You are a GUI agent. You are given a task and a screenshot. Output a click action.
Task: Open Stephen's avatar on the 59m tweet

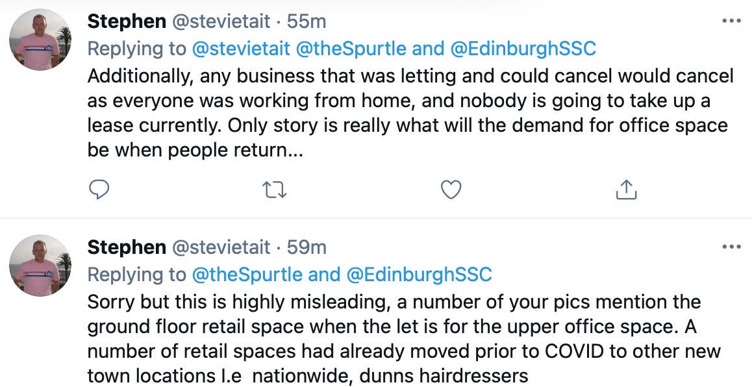click(40, 266)
